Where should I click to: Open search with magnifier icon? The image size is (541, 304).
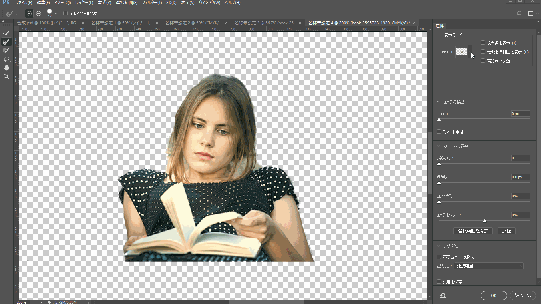[519, 13]
